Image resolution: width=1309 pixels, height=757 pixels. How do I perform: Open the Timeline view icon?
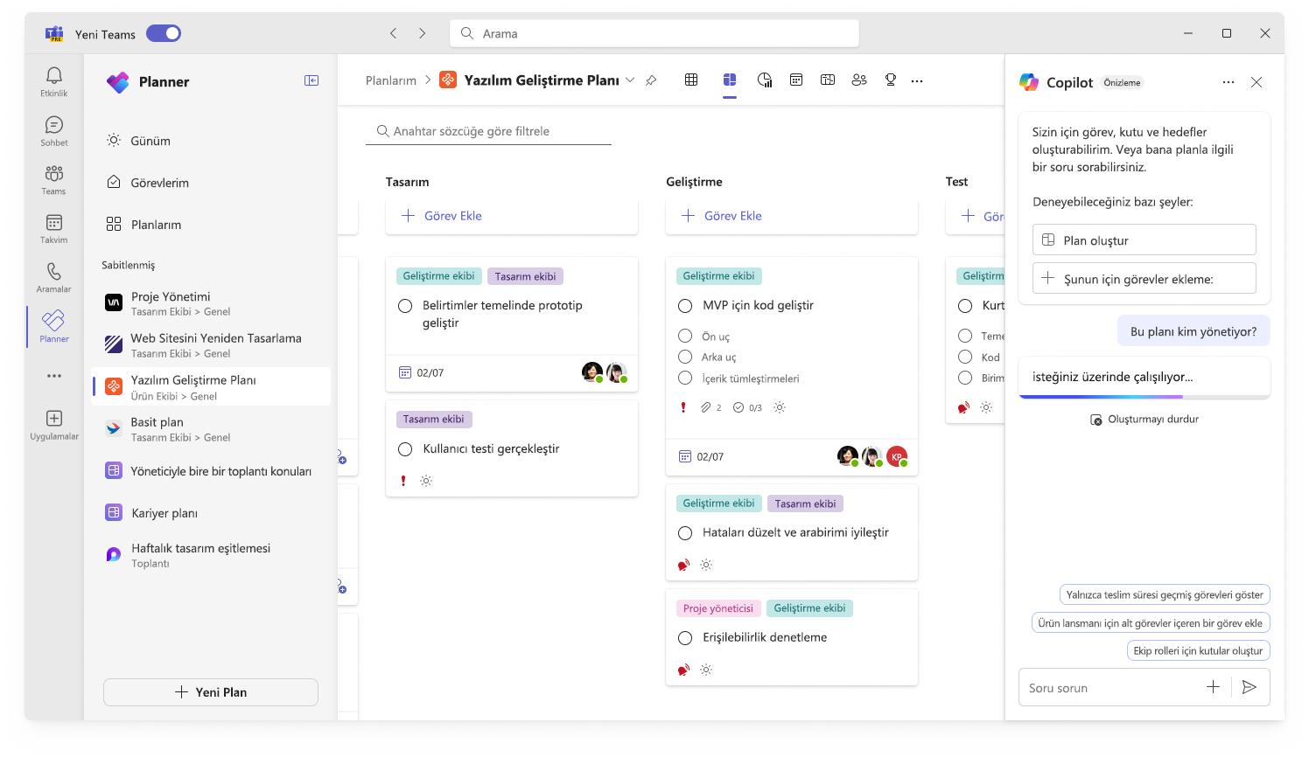[828, 80]
